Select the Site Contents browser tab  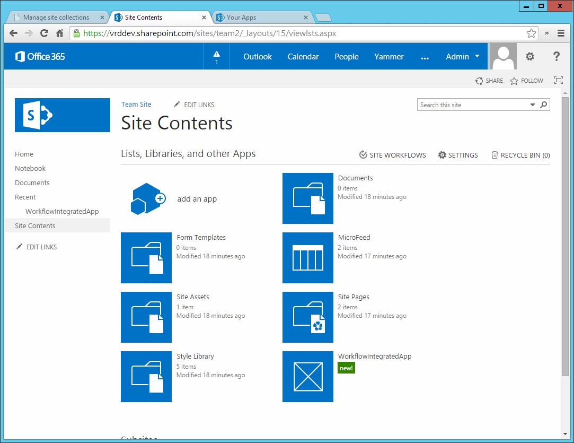(144, 17)
